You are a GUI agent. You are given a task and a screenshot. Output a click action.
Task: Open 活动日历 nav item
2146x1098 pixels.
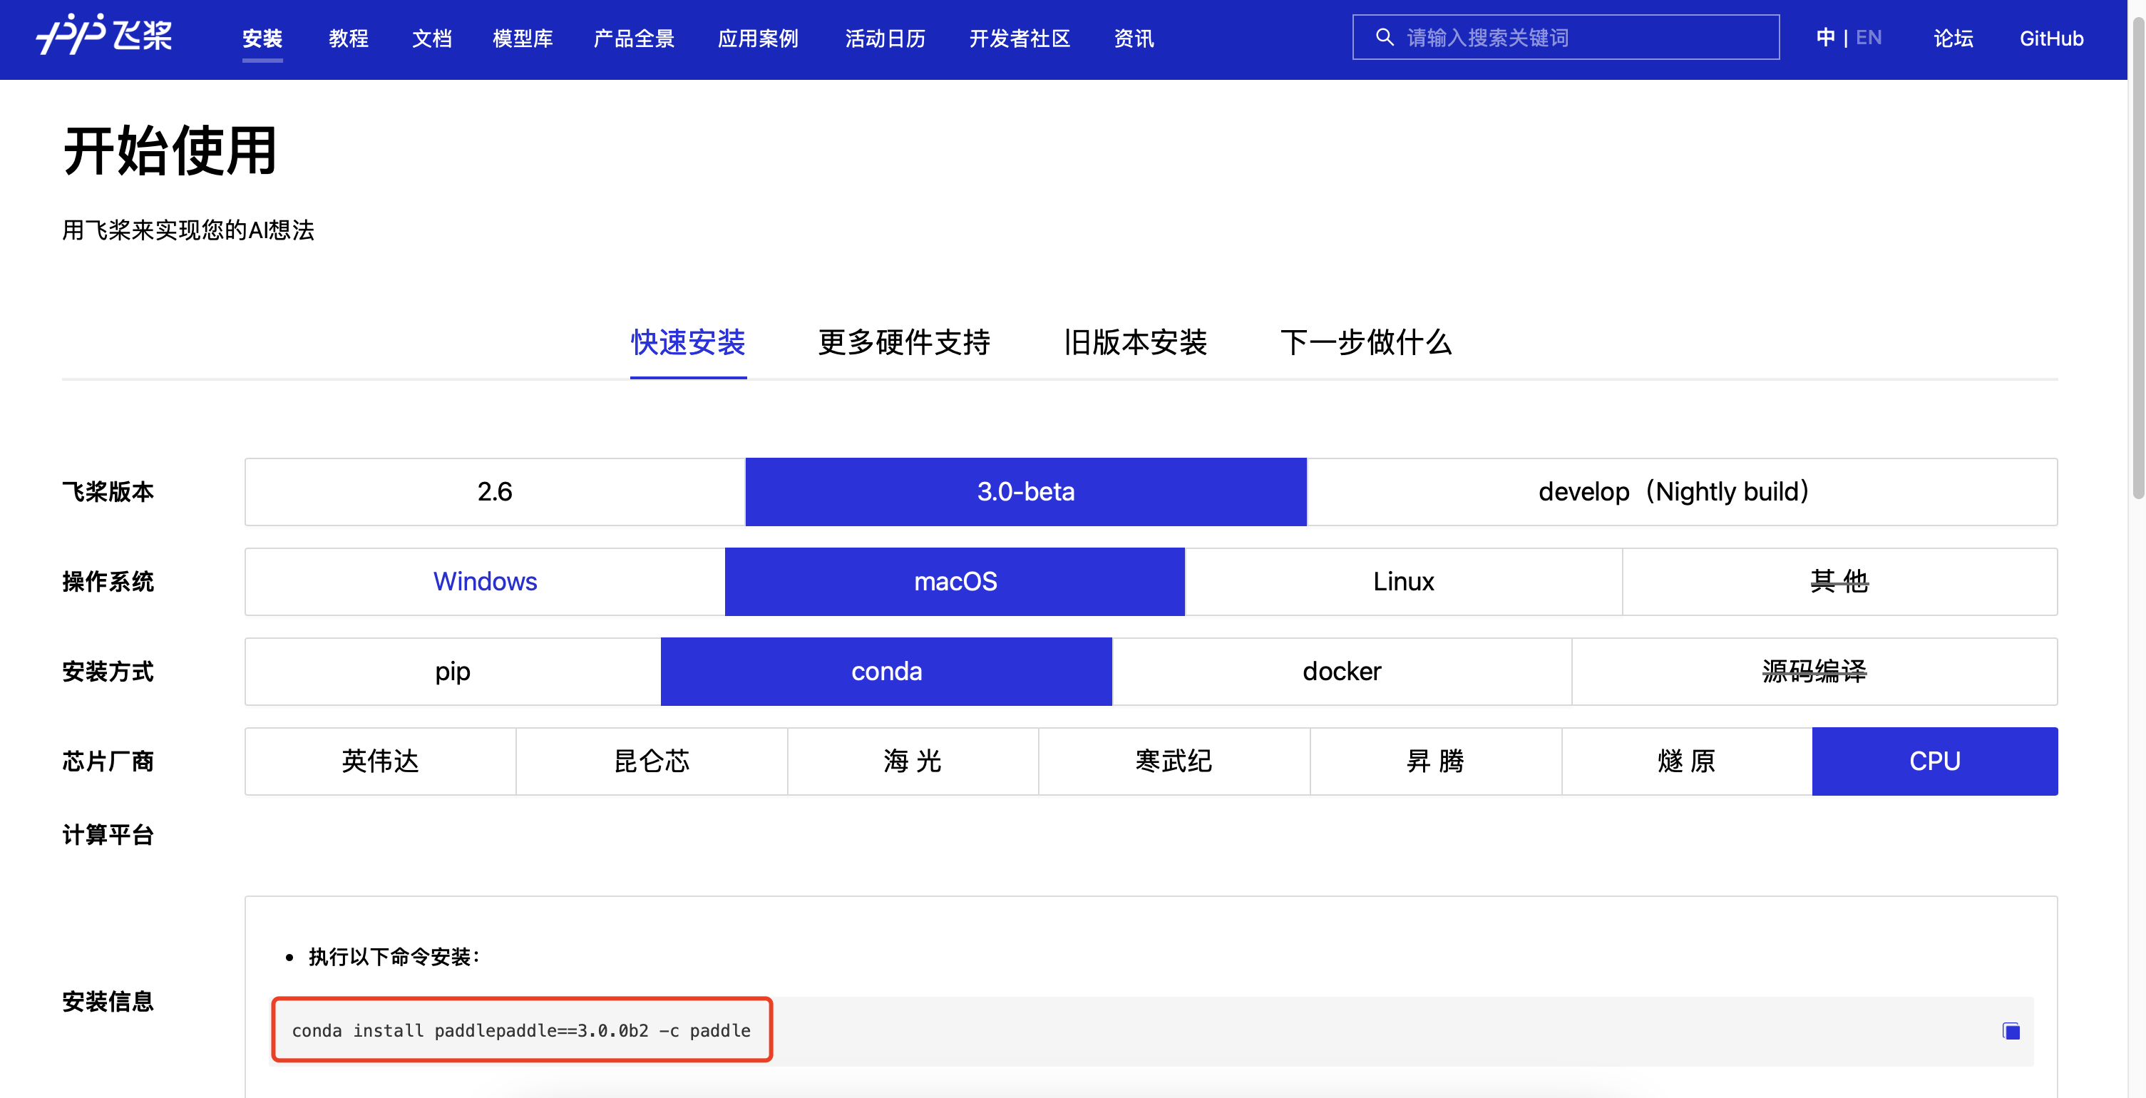pos(885,39)
